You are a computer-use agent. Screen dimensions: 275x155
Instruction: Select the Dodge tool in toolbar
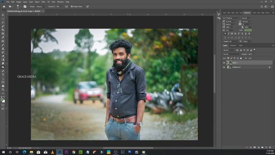pyautogui.click(x=3, y=67)
